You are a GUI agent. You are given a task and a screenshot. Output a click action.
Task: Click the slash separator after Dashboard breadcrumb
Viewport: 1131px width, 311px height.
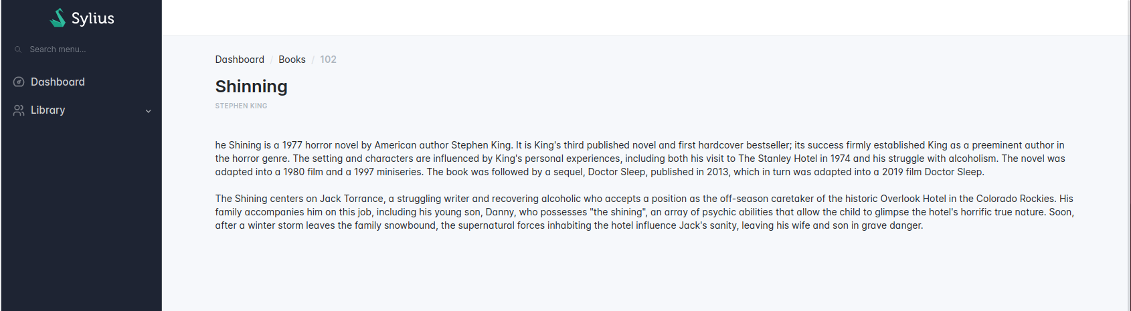coord(272,60)
